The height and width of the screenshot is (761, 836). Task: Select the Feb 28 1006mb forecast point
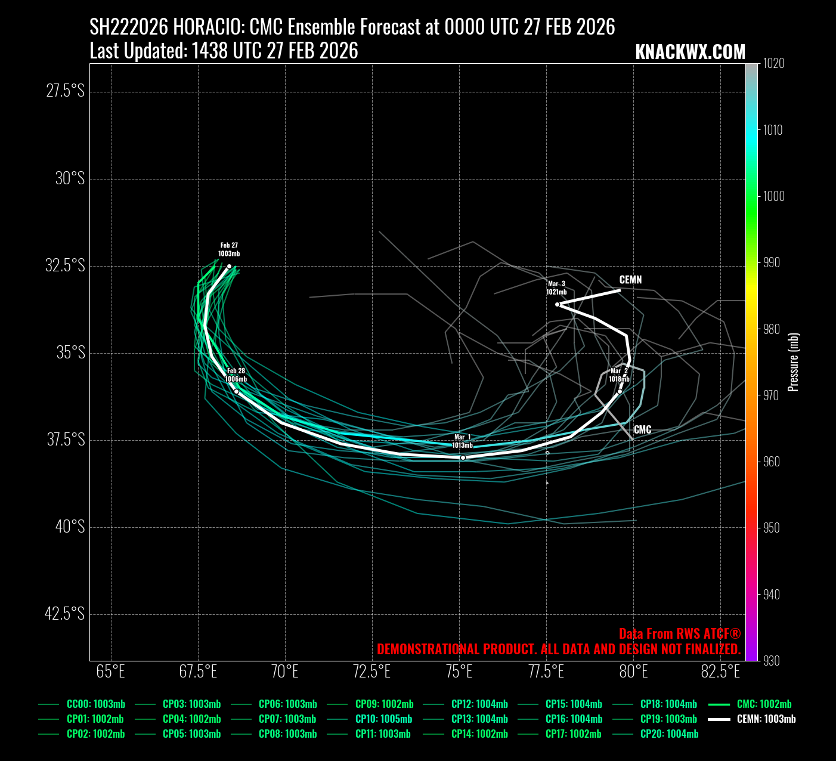click(236, 391)
